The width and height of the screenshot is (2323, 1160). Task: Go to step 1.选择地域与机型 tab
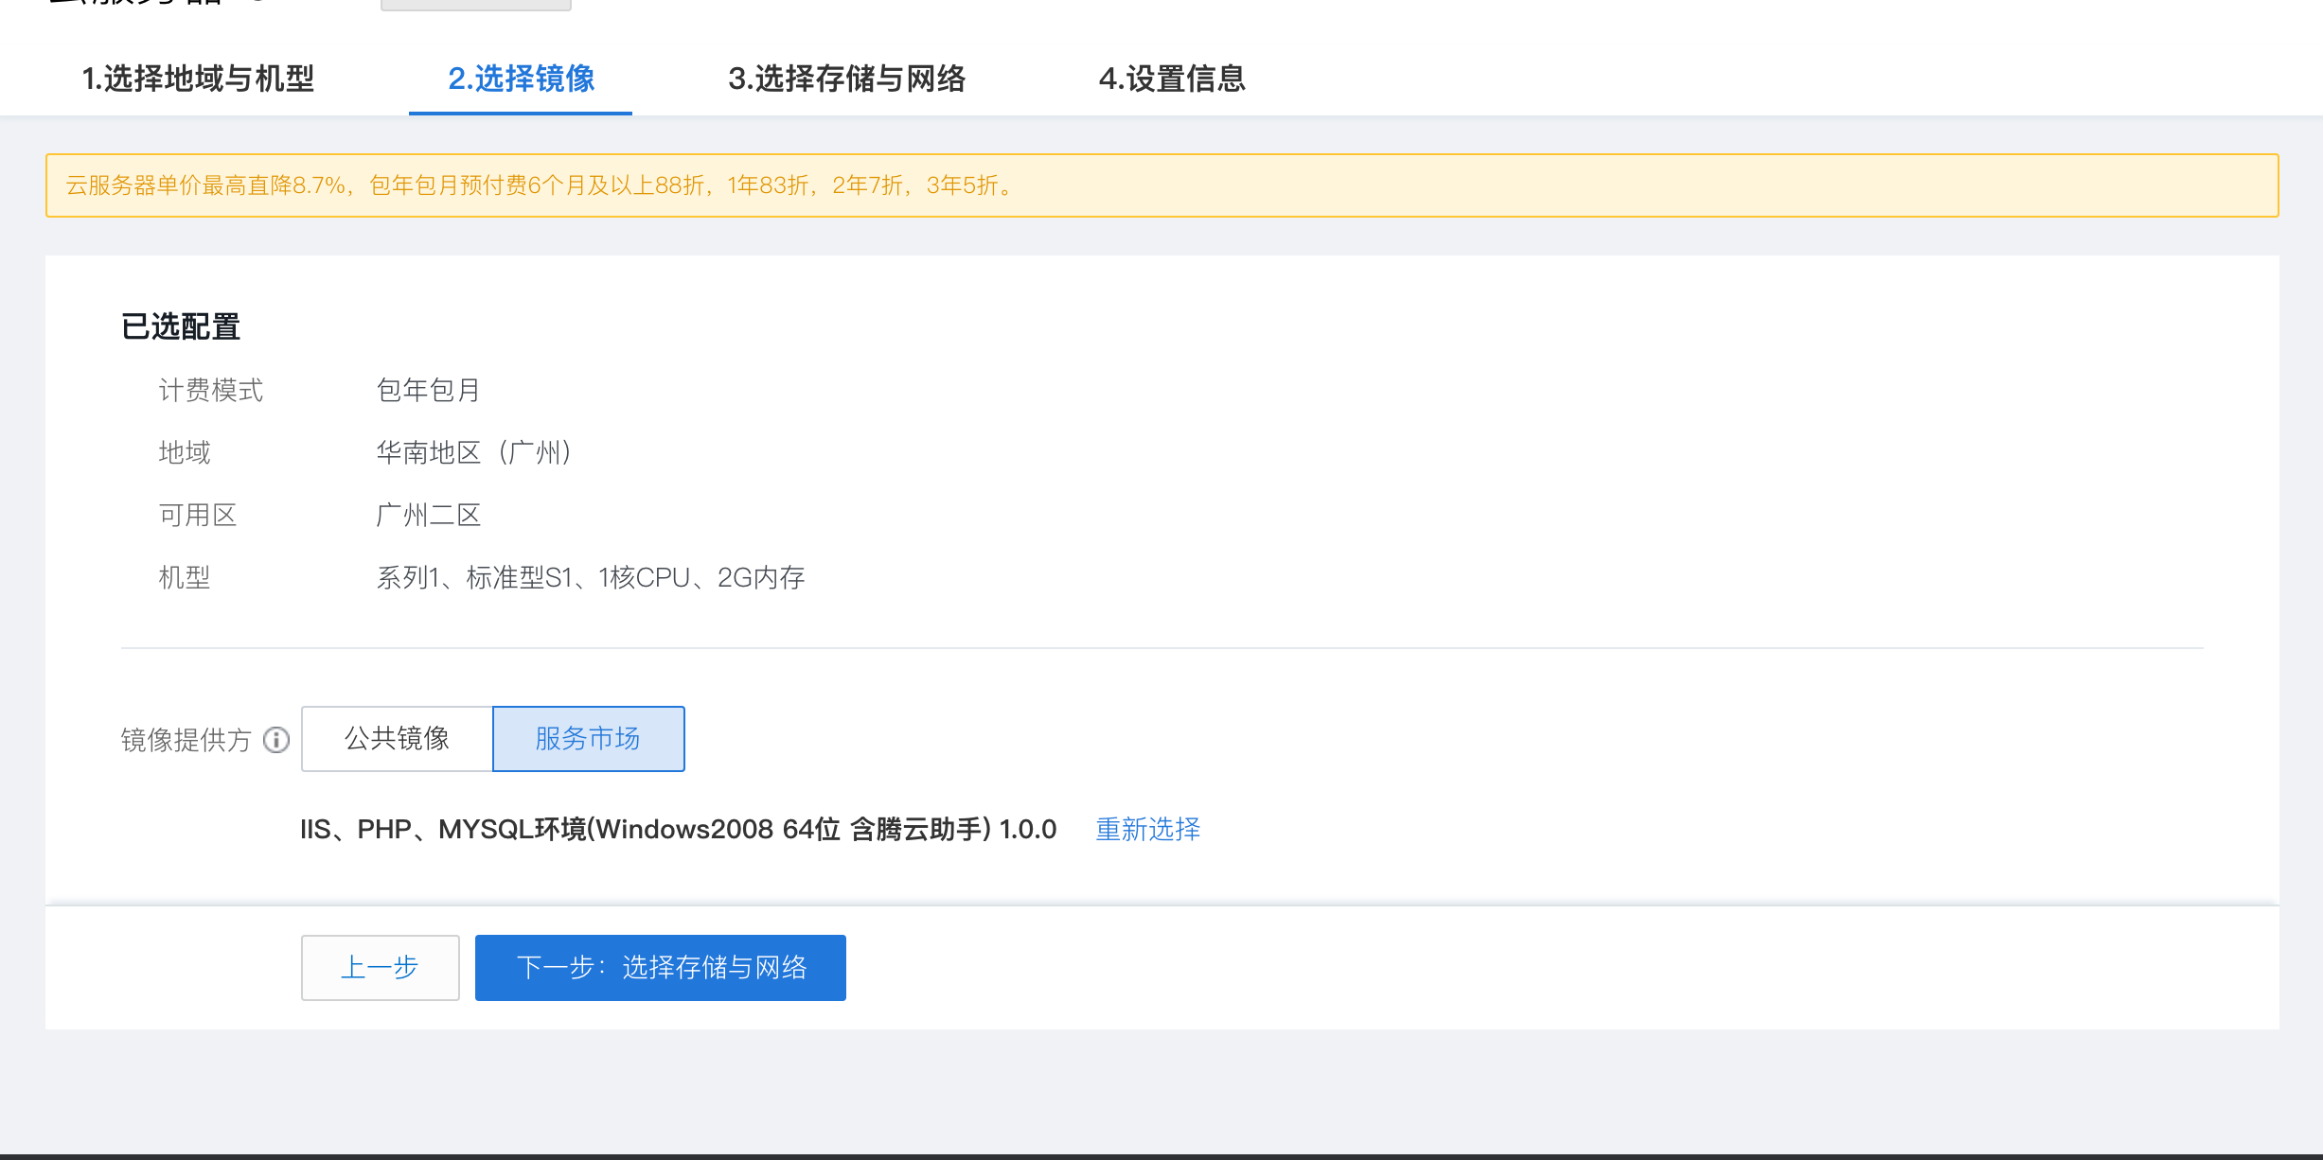(198, 79)
